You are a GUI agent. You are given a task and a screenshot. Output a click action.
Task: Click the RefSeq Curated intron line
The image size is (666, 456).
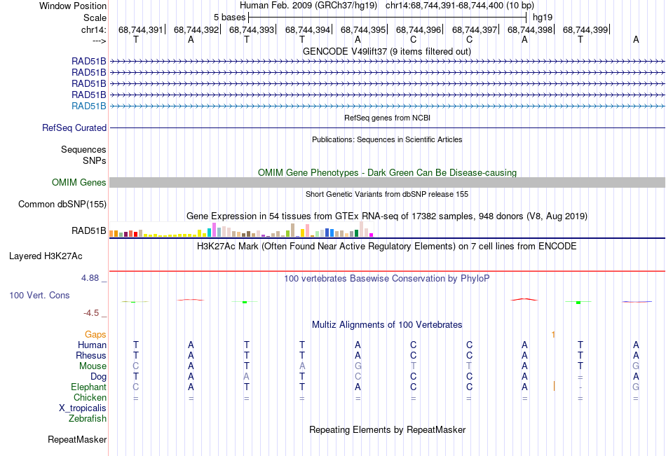[x=387, y=127]
